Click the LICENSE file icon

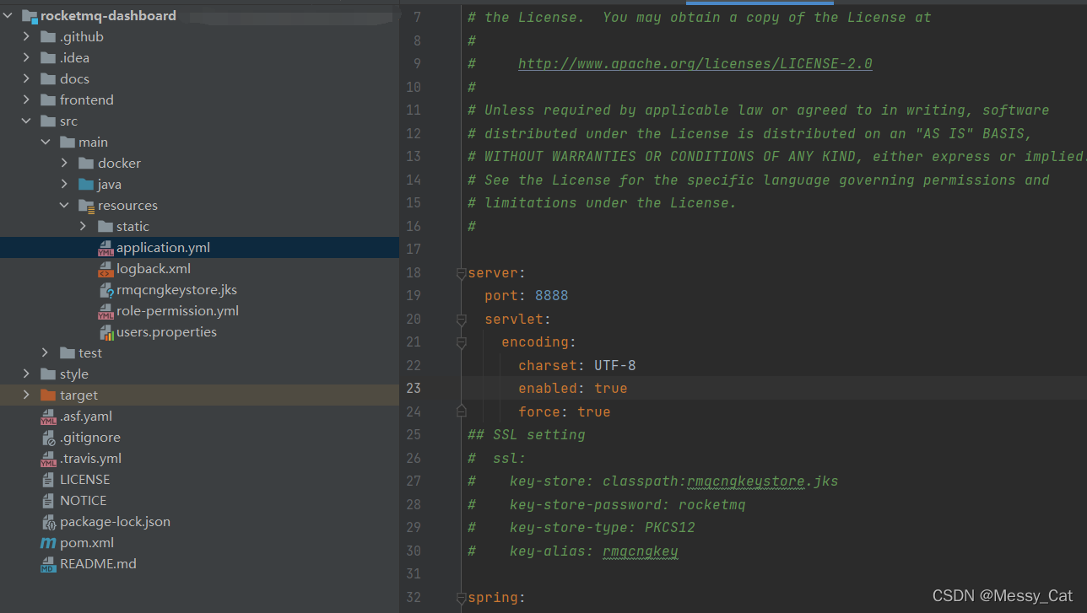[49, 480]
